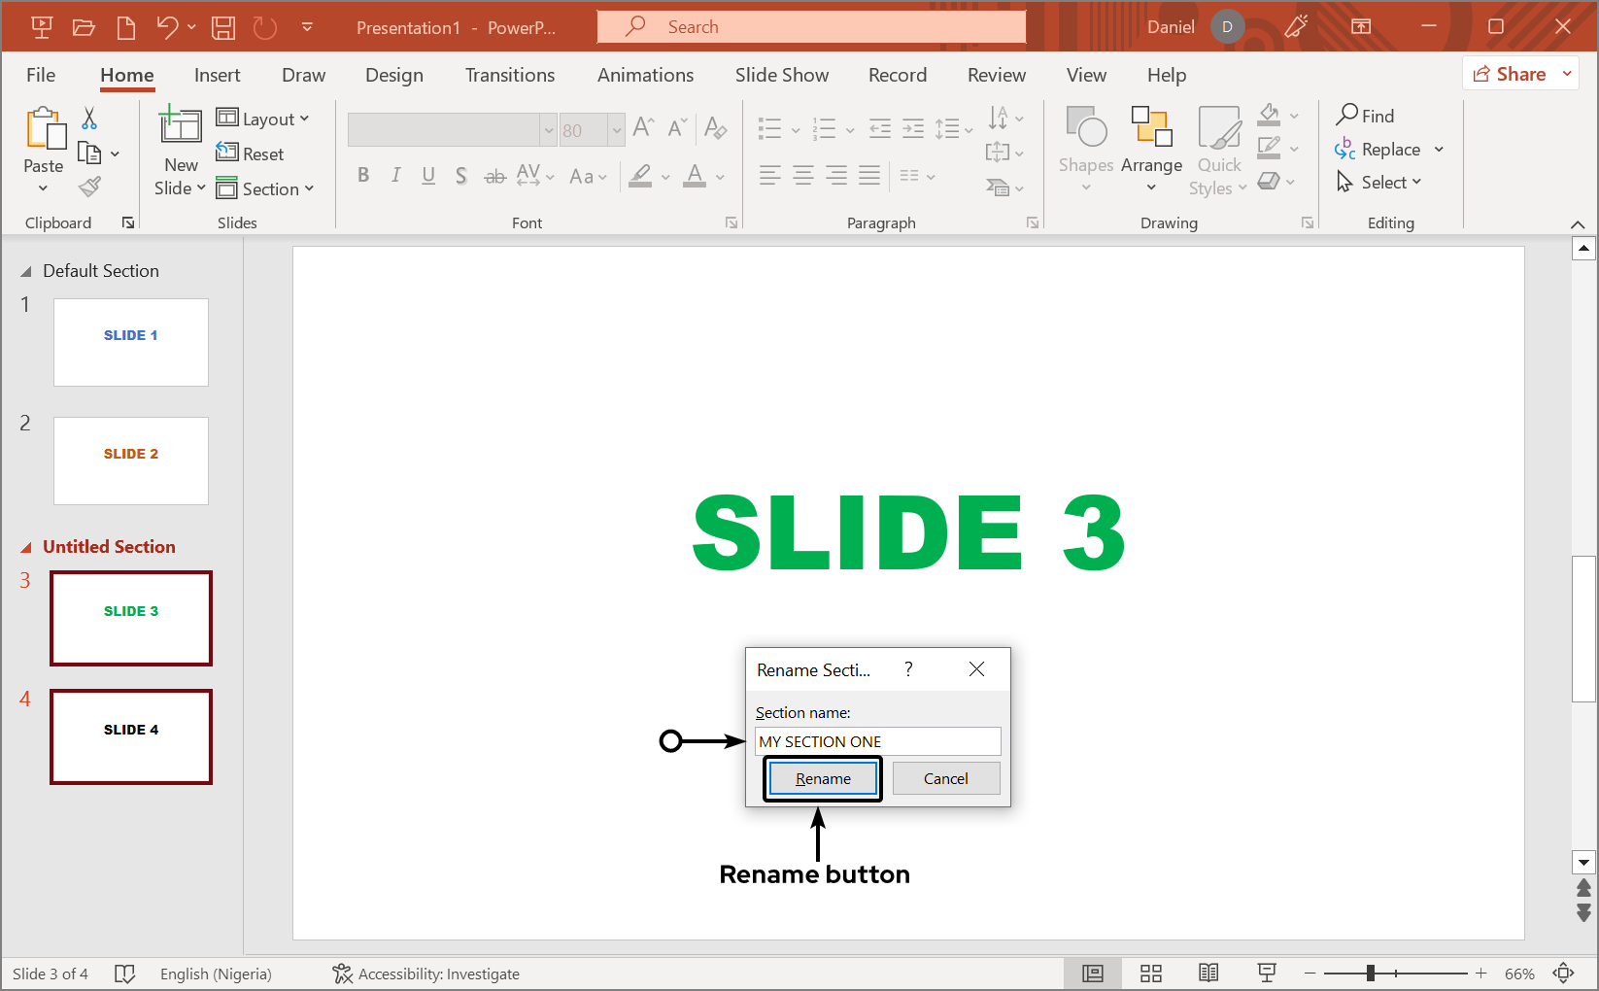Select the Bold formatting icon

coord(364,175)
